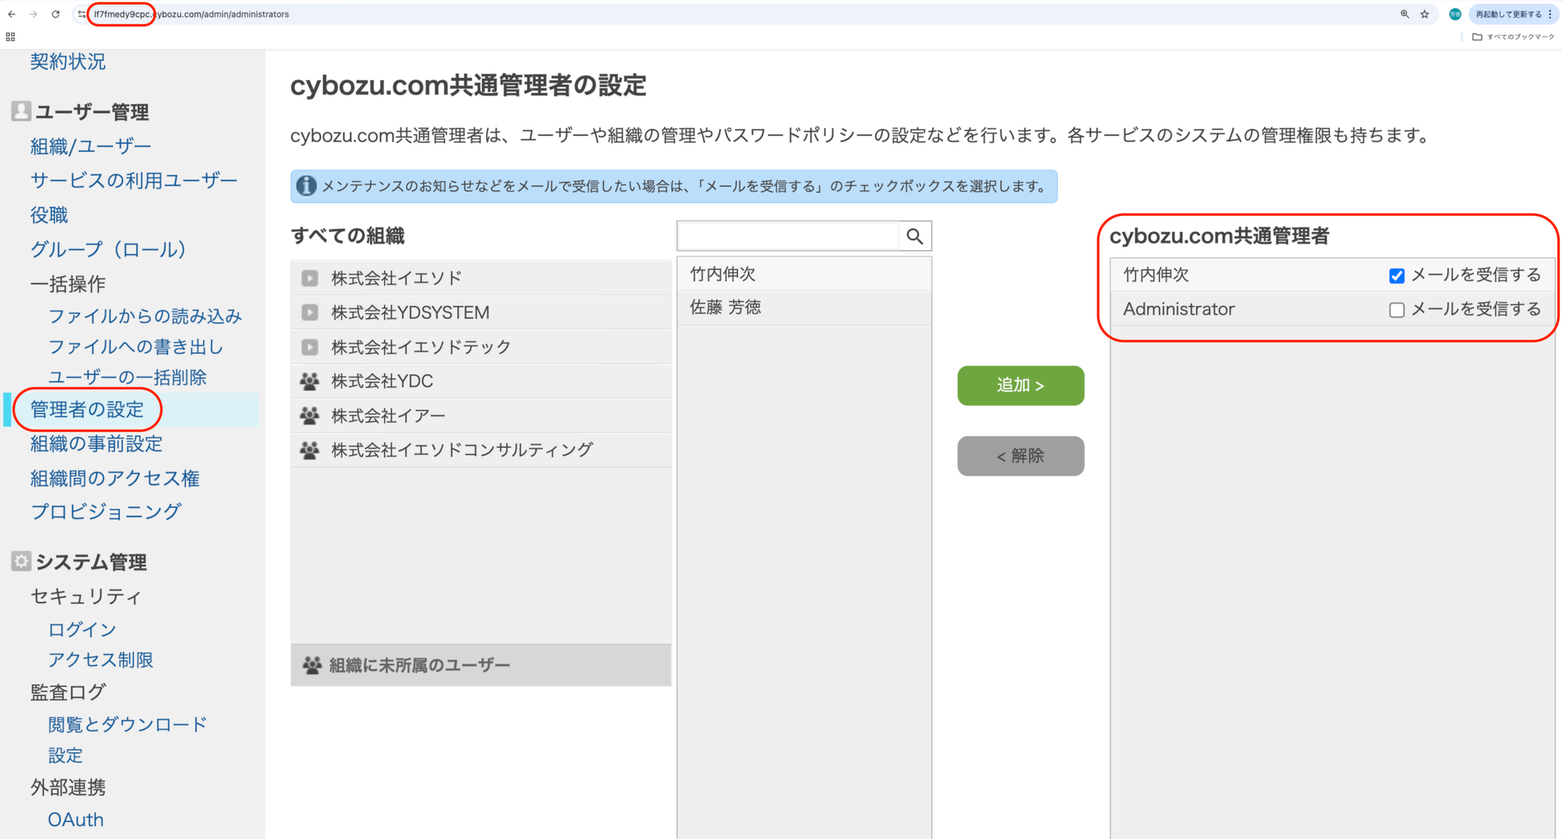Open the browser profile avatar
Screen dimensions: 1562x839
(1454, 14)
